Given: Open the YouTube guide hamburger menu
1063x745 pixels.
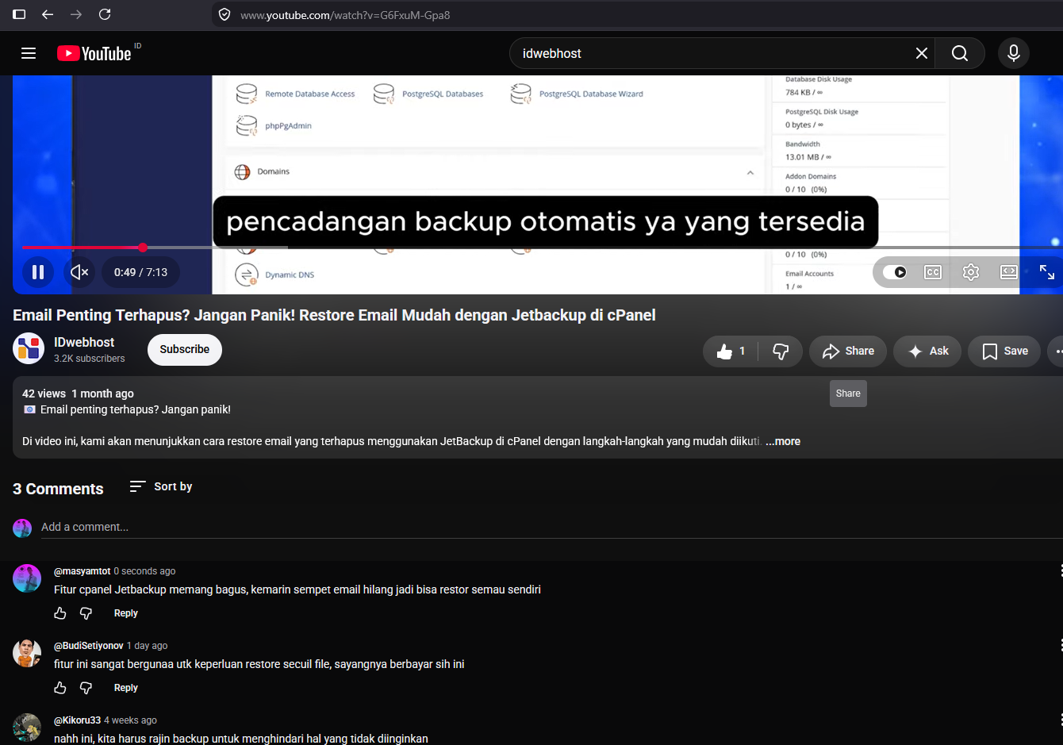Looking at the screenshot, I should pyautogui.click(x=29, y=53).
